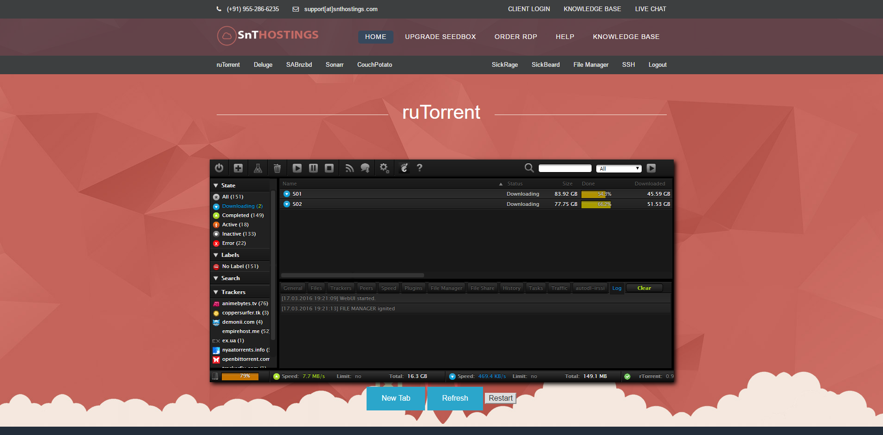Image resolution: width=883 pixels, height=435 pixels.
Task: Switch to the Files tab
Action: click(316, 288)
